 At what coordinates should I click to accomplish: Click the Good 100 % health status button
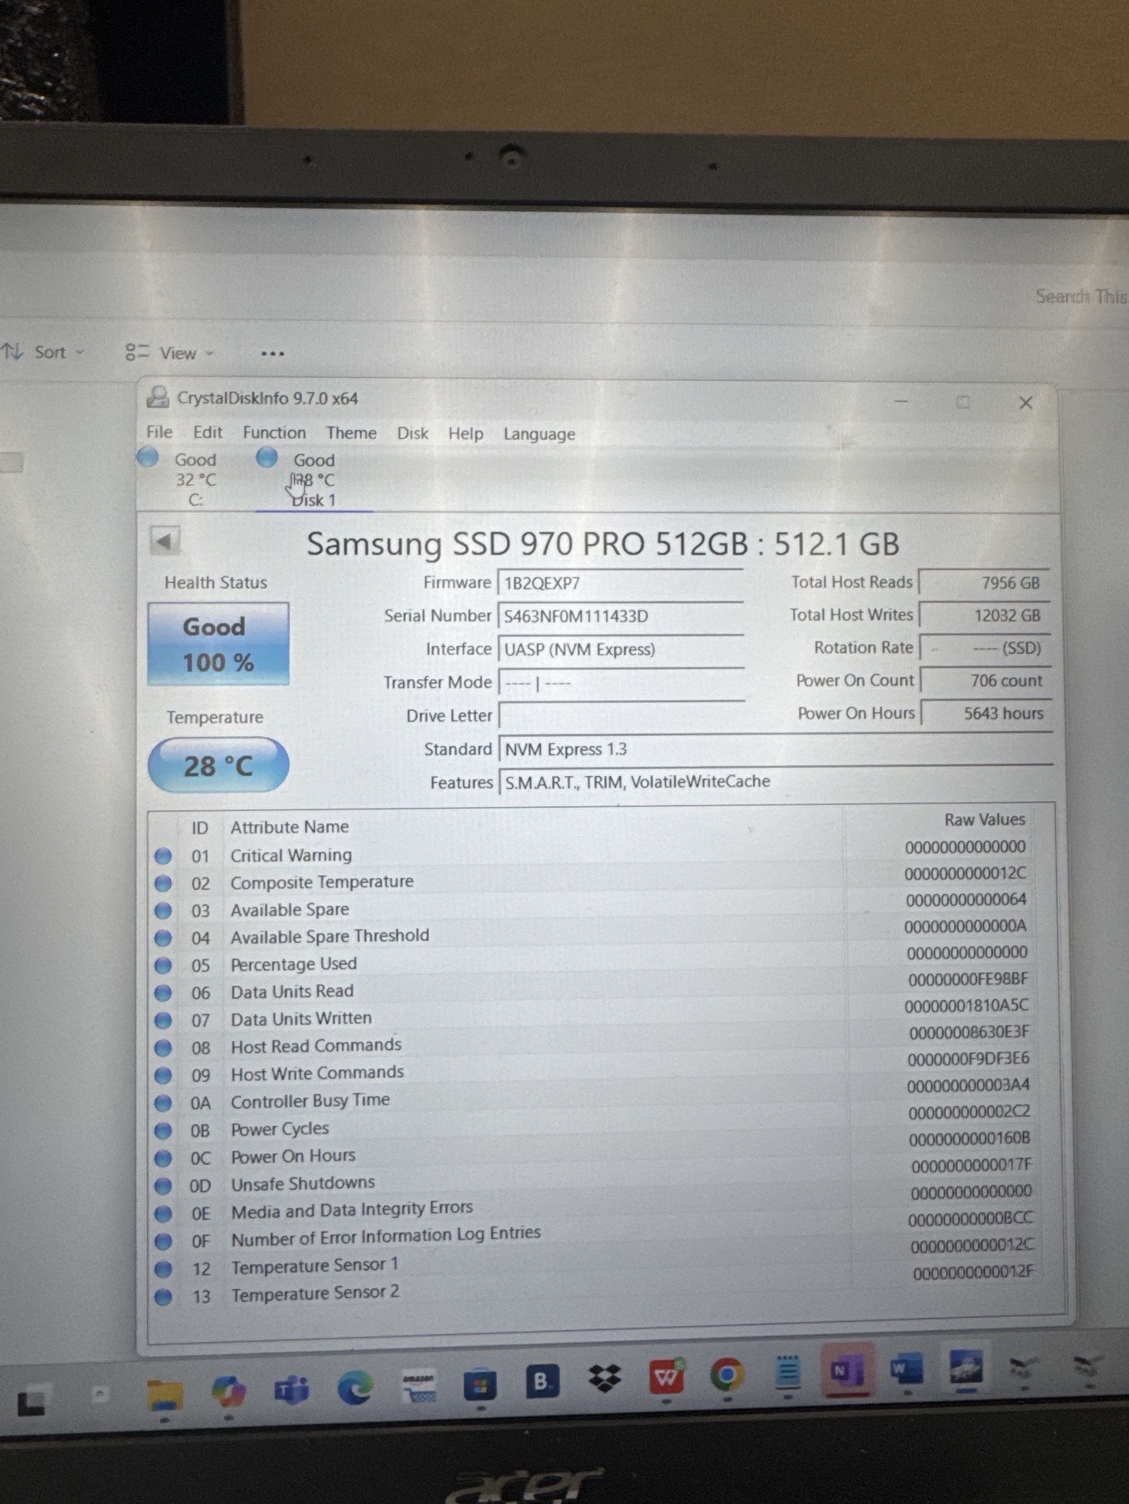218,644
